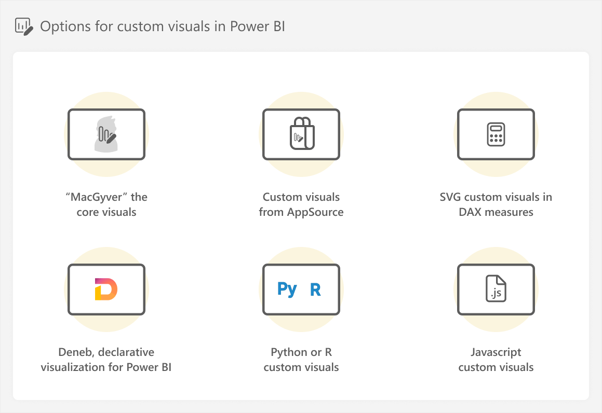Click the title 'Options for custom visuals in Power BI'
The image size is (602, 413).
(163, 26)
